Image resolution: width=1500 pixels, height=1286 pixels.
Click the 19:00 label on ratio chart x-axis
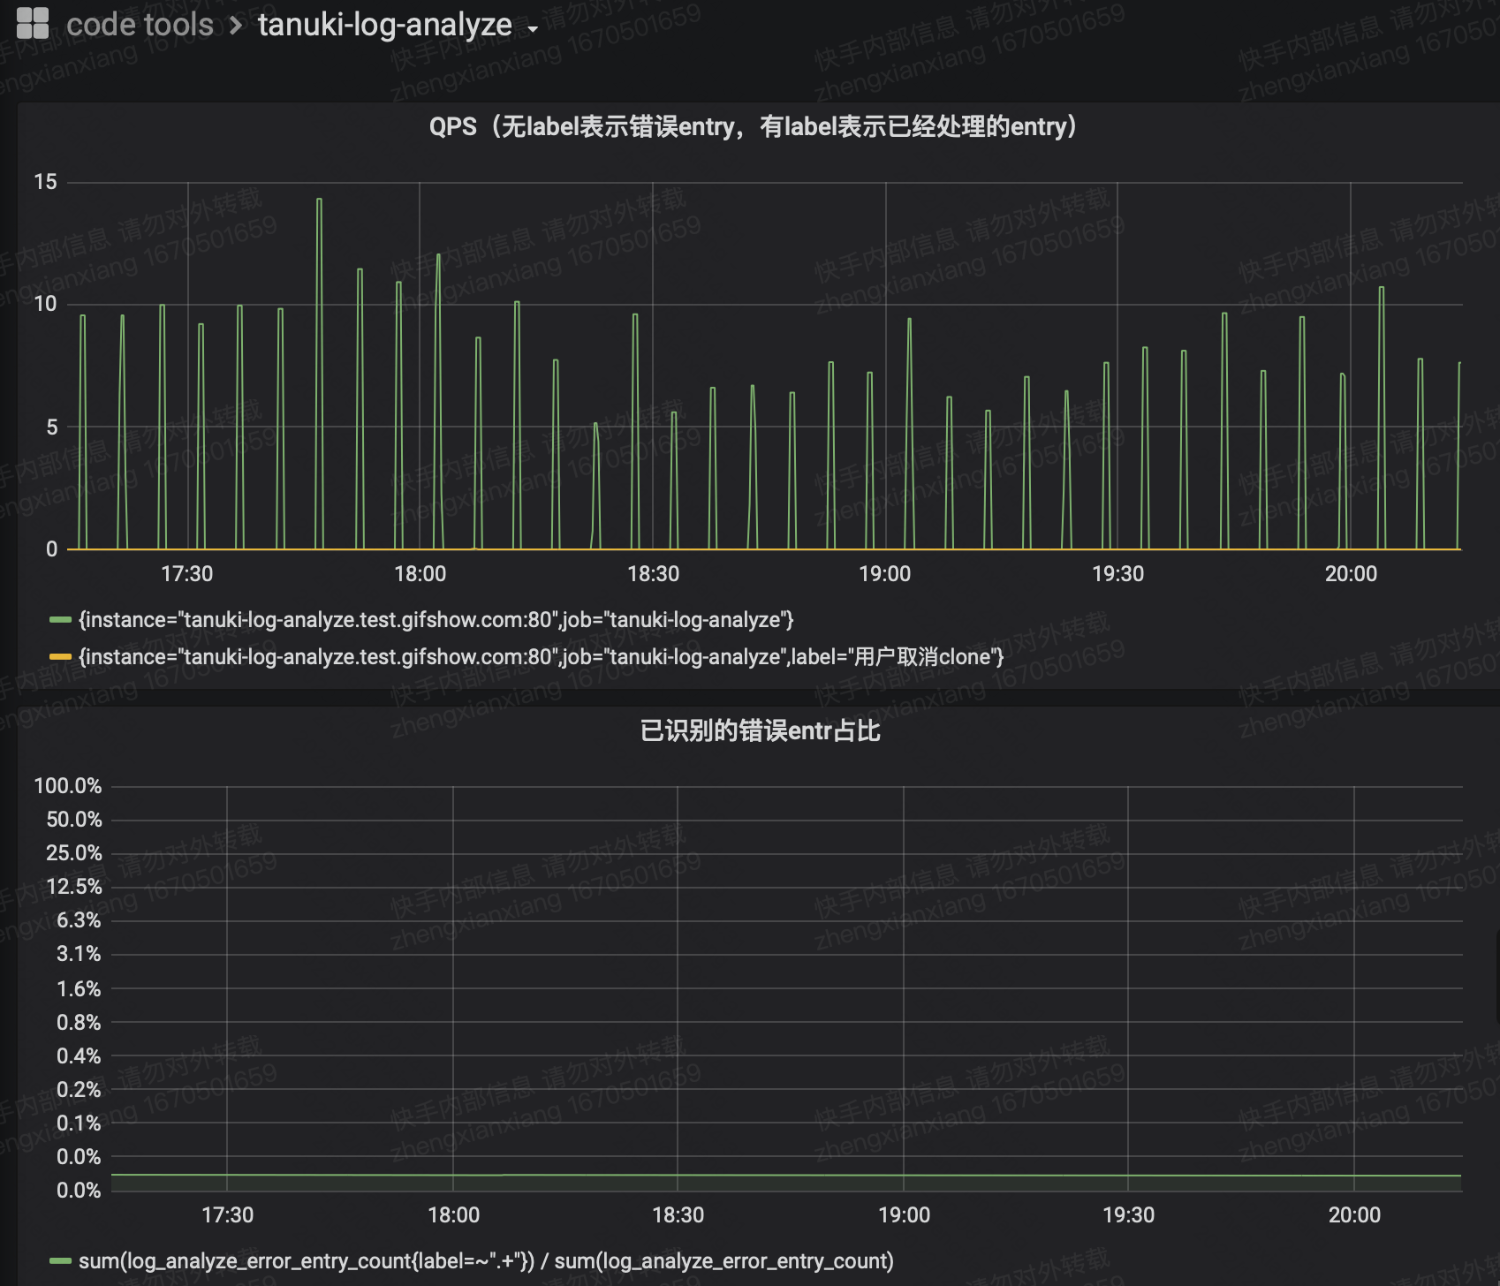point(904,1215)
